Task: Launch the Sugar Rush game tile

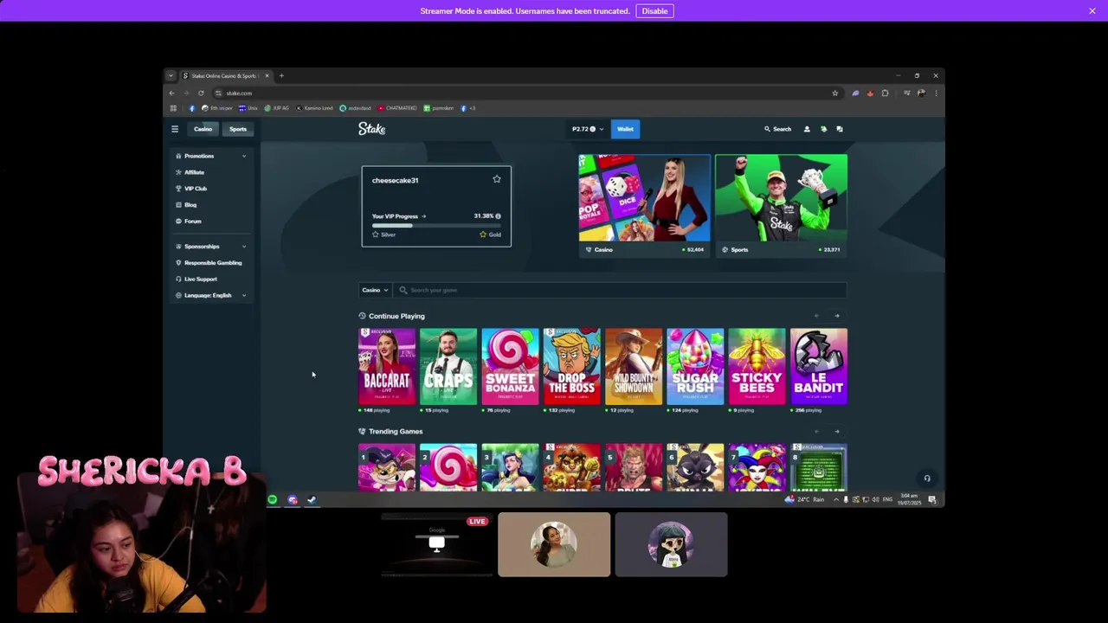Action: click(x=695, y=366)
